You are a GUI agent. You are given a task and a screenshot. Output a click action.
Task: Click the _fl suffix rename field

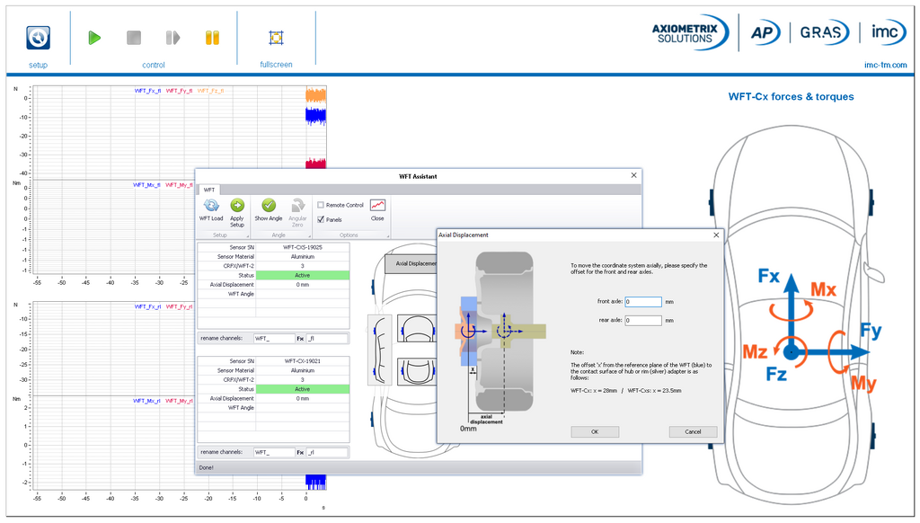click(327, 339)
